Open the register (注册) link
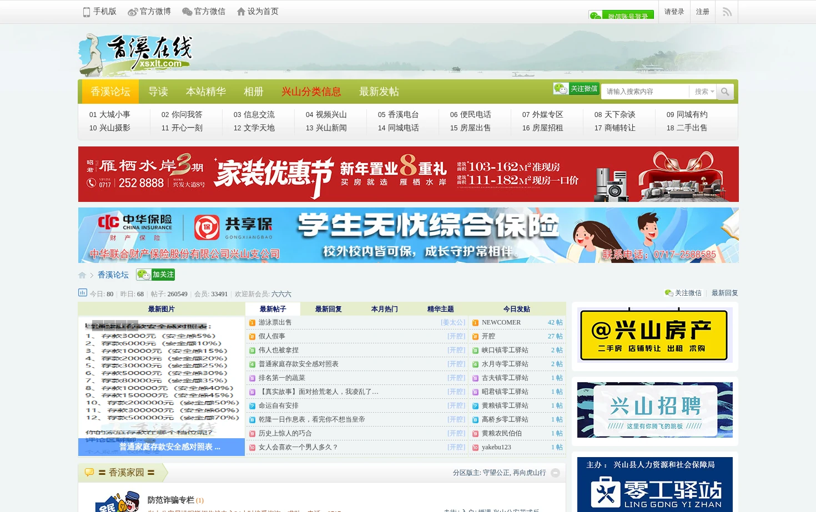The height and width of the screenshot is (512, 816). [703, 12]
